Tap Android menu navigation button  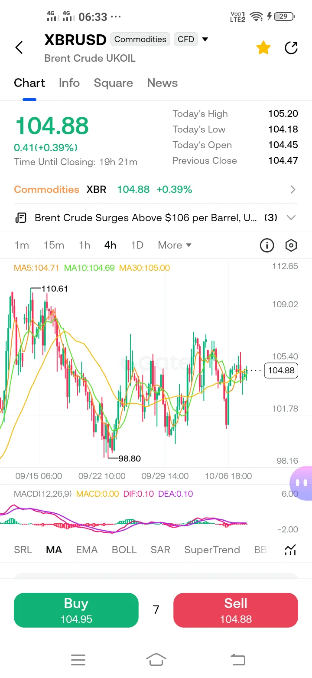click(78, 660)
